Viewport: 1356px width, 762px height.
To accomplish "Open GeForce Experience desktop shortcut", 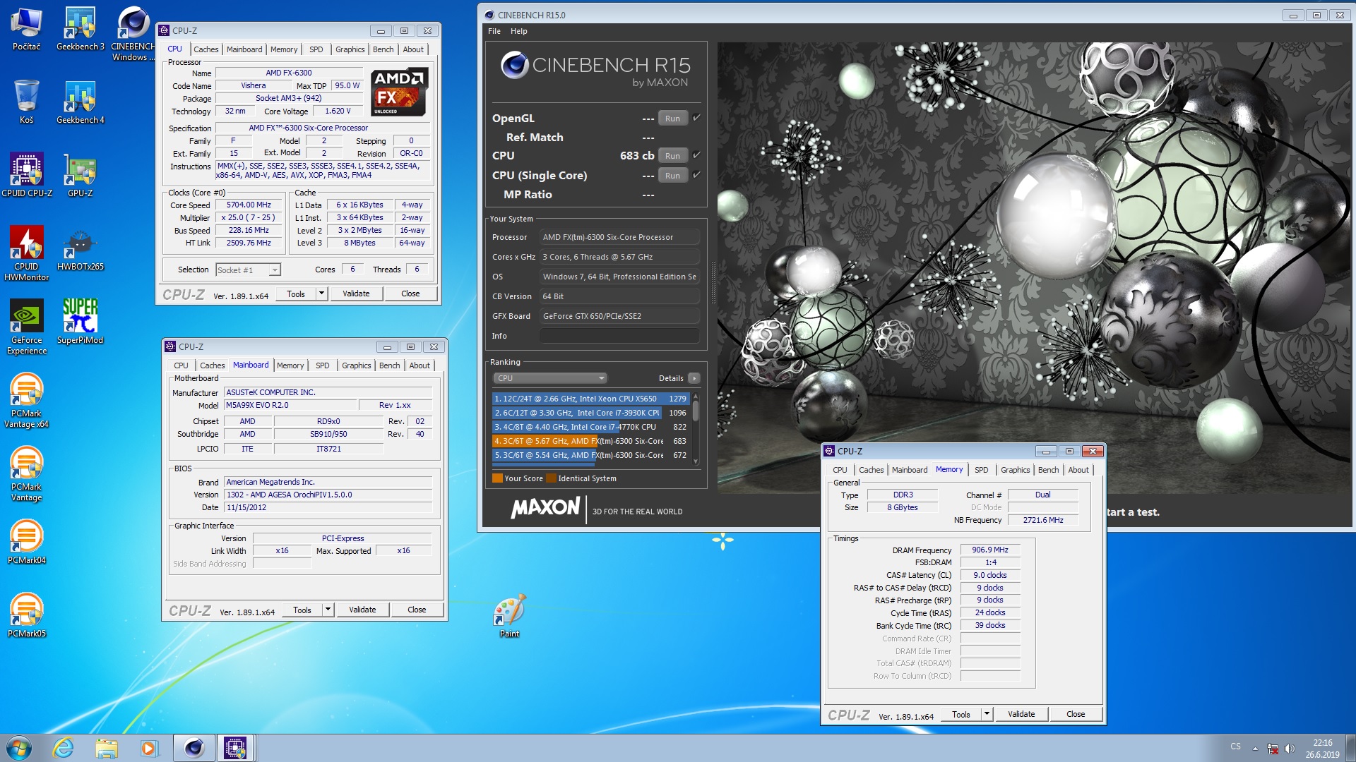I will click(26, 326).
